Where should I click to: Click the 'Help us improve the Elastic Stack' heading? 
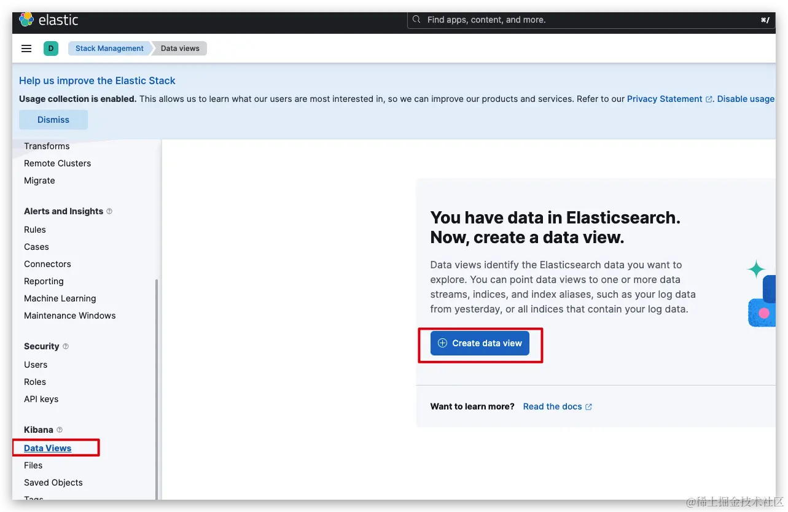click(97, 80)
